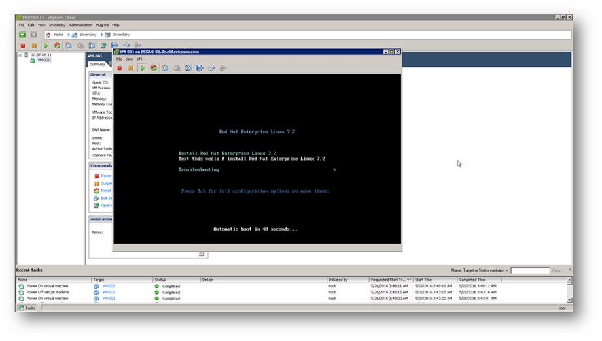Click the VM-001 target link in first task row

[109, 286]
